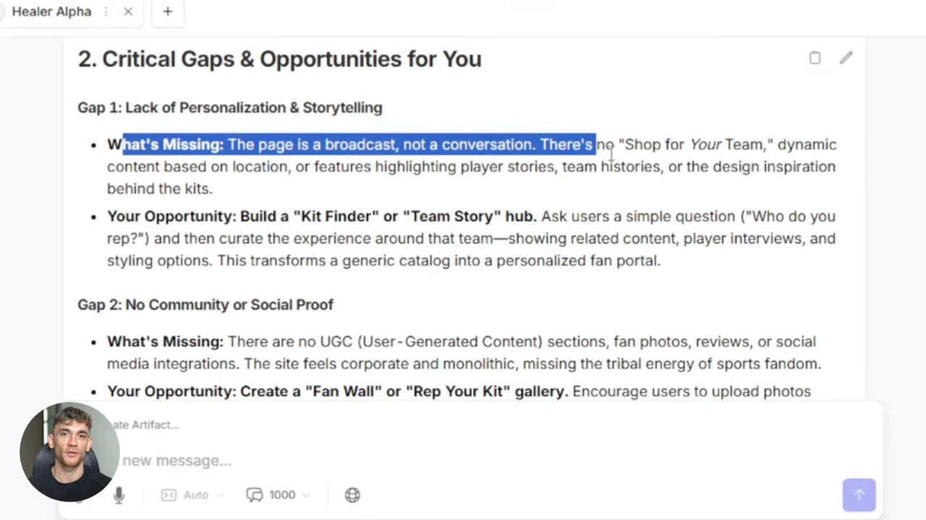
Task: Click the text "UGC (User-Generated Content)"
Action: click(x=432, y=342)
